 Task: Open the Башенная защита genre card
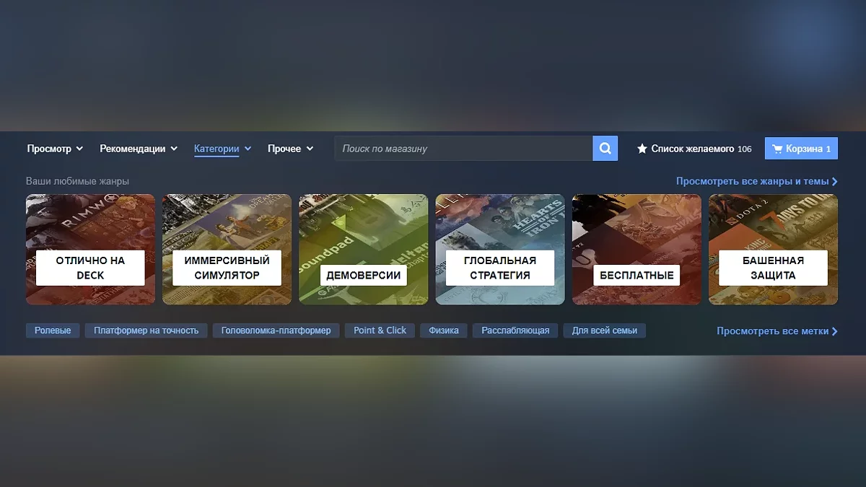click(773, 250)
